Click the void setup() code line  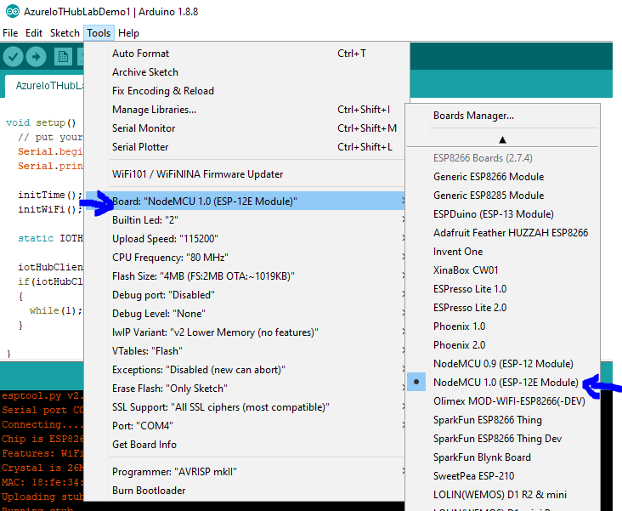[41, 122]
